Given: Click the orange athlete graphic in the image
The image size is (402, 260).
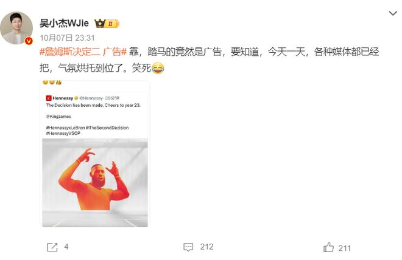Looking at the screenshot, I should coord(94,179).
